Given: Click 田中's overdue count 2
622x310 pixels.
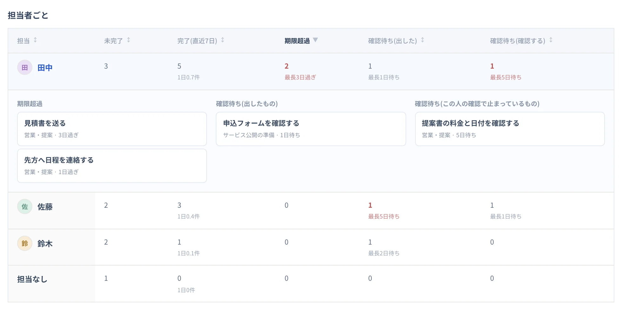Looking at the screenshot, I should pos(287,66).
